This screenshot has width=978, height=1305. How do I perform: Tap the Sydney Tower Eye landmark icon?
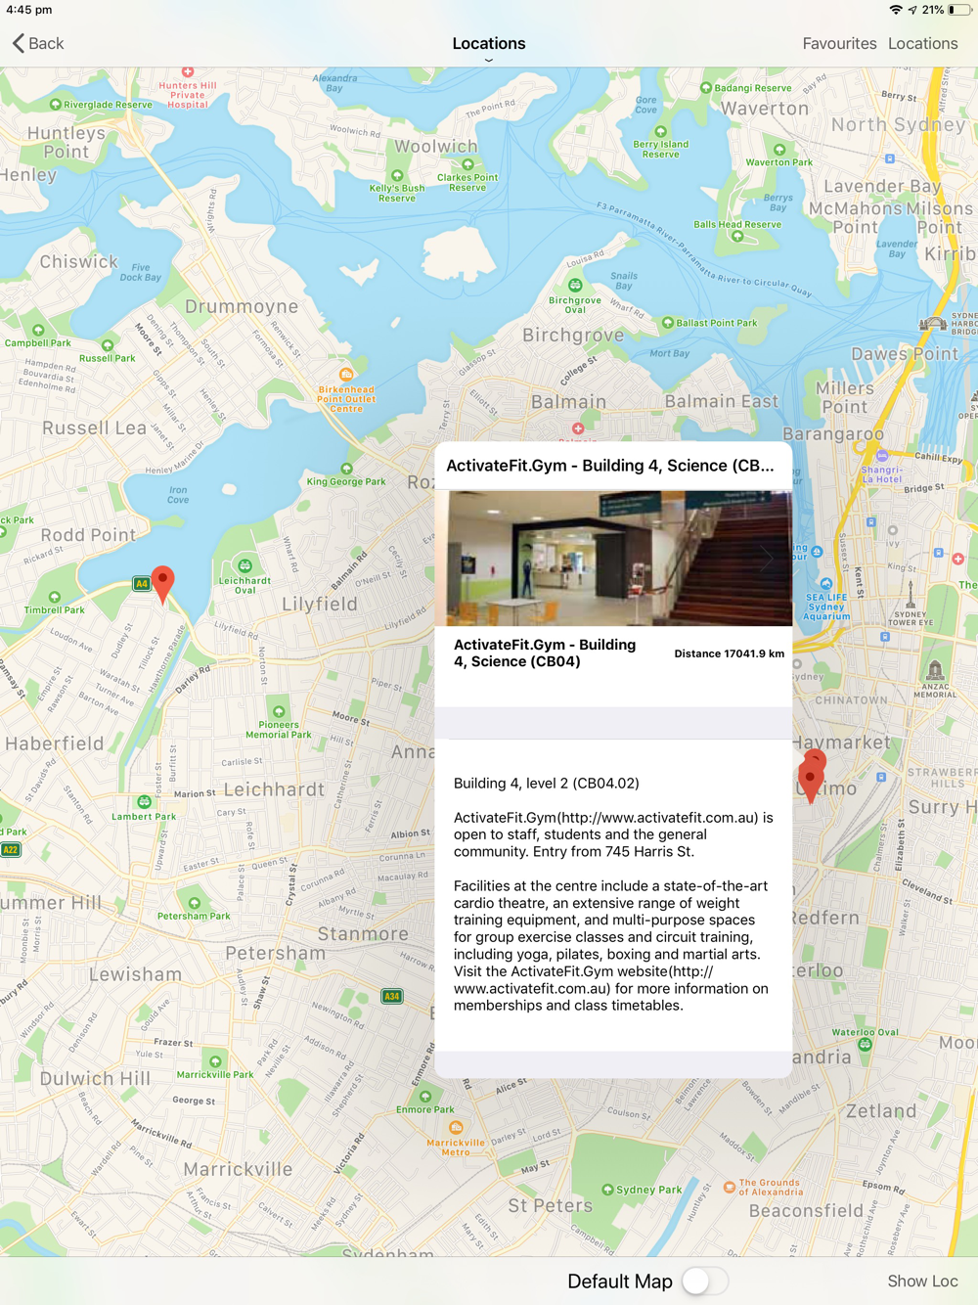(910, 594)
